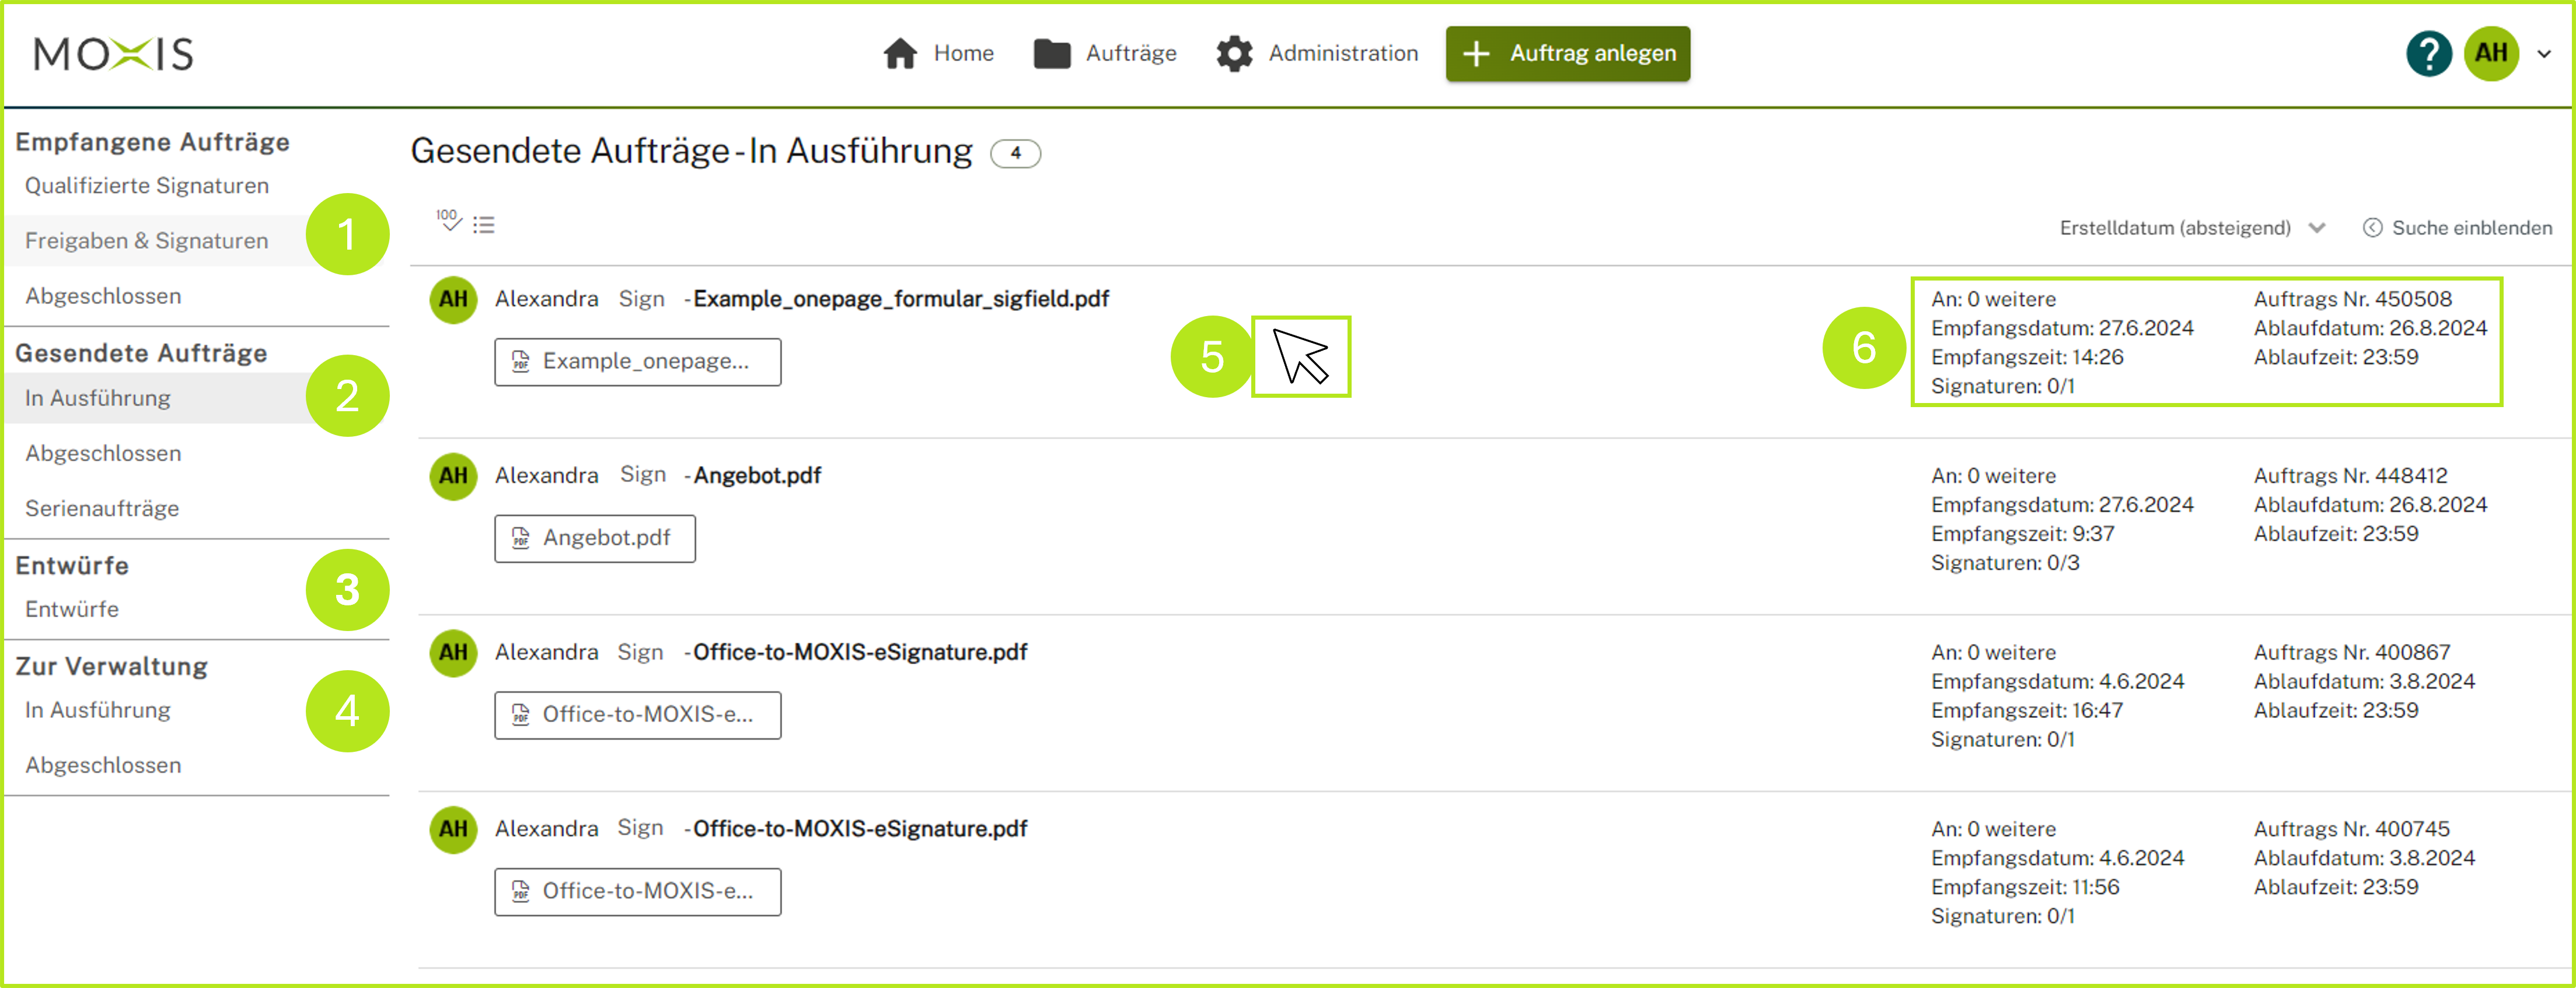Click the AH avatar of the Angebot.pdf job

pos(453,475)
